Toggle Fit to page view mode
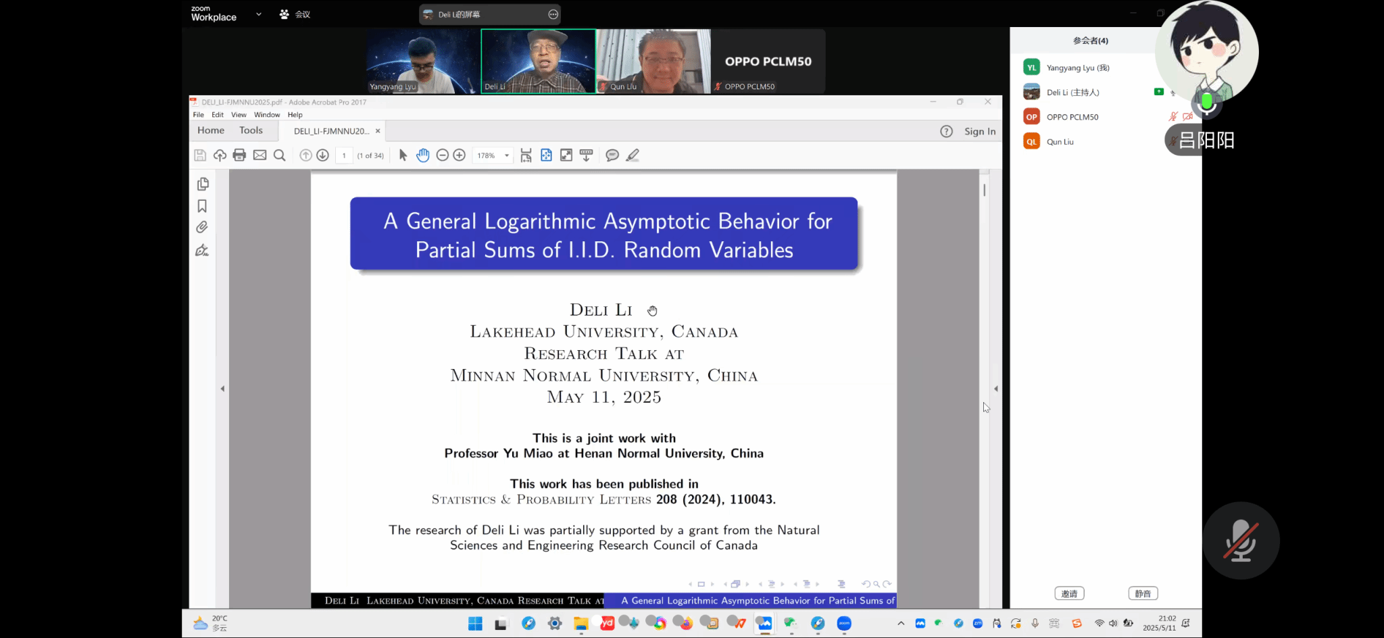The width and height of the screenshot is (1384, 638). (x=546, y=155)
